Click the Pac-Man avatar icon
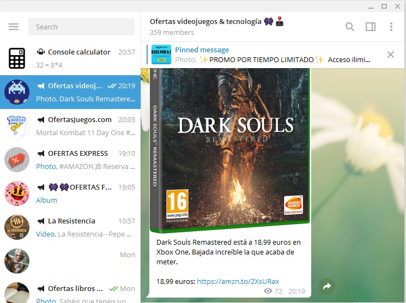Screen dimensions: 406x303 point(17,193)
